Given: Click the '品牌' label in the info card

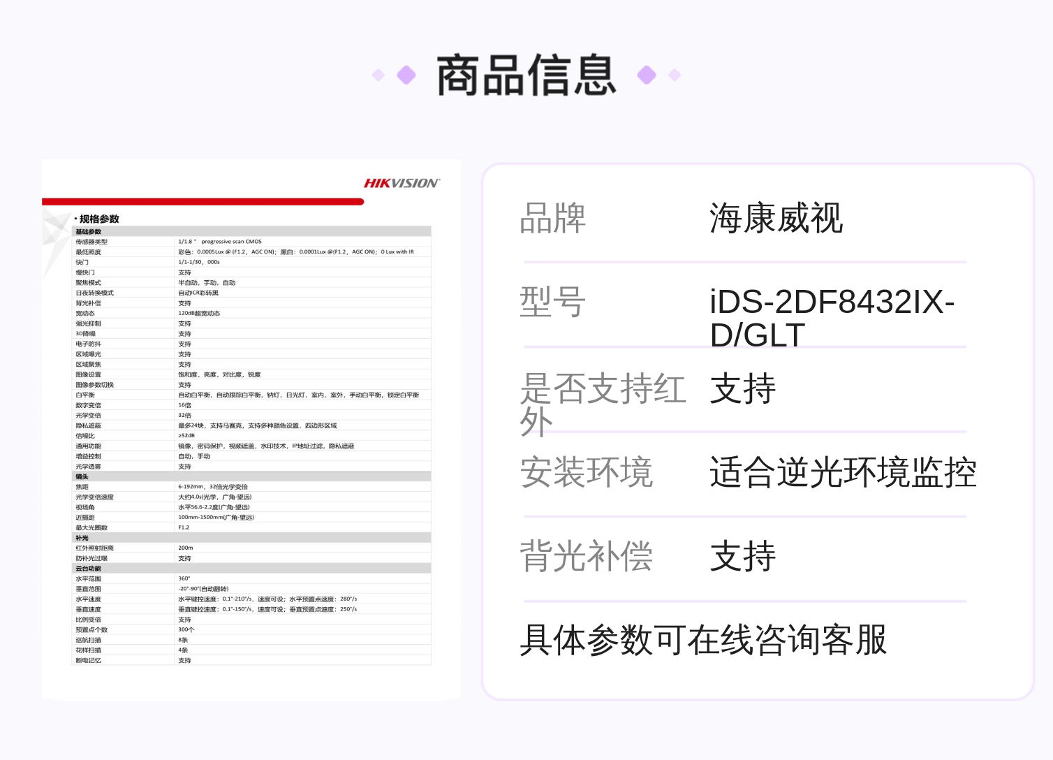Looking at the screenshot, I should tap(553, 218).
